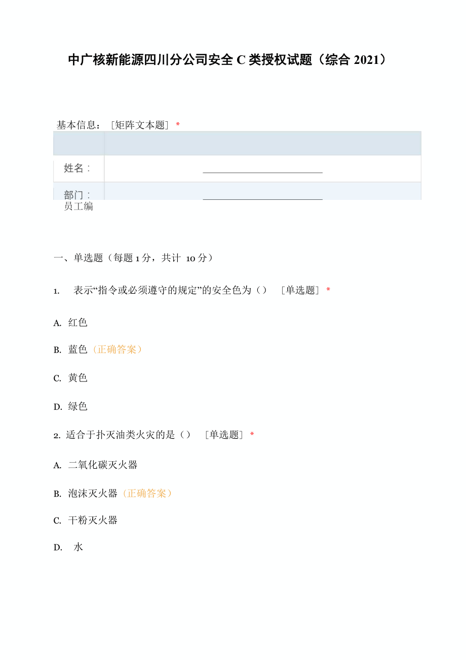Choose option D 水
This screenshot has height=660, width=466.
click(78, 547)
